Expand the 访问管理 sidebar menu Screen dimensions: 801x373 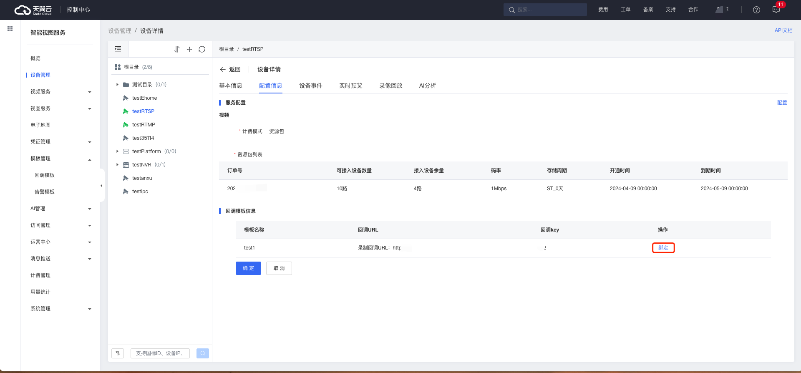point(90,226)
